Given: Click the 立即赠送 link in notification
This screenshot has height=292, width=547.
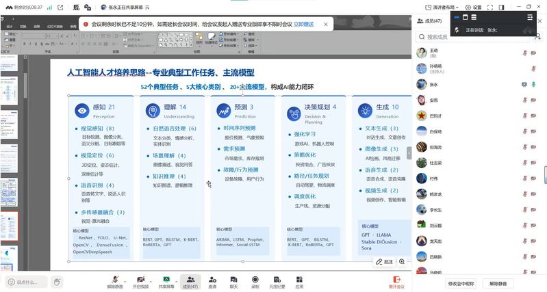Looking at the screenshot, I should (x=303, y=24).
